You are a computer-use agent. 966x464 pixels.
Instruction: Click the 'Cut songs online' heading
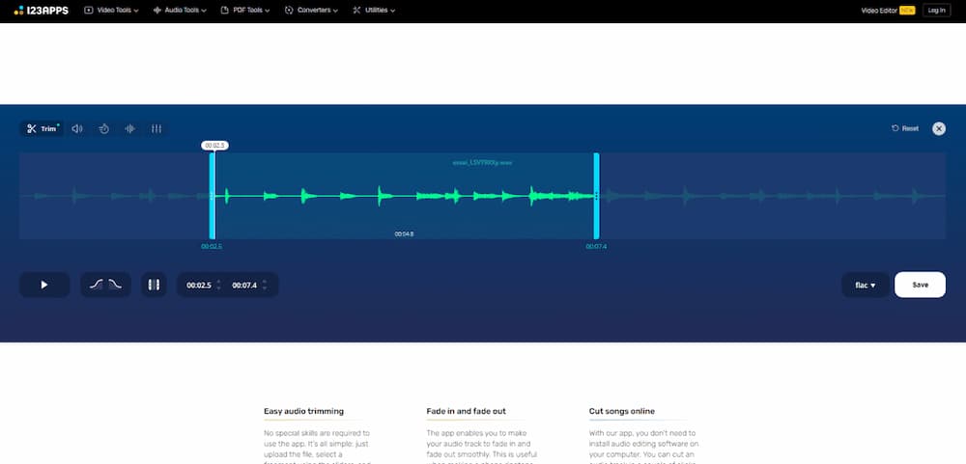621,411
